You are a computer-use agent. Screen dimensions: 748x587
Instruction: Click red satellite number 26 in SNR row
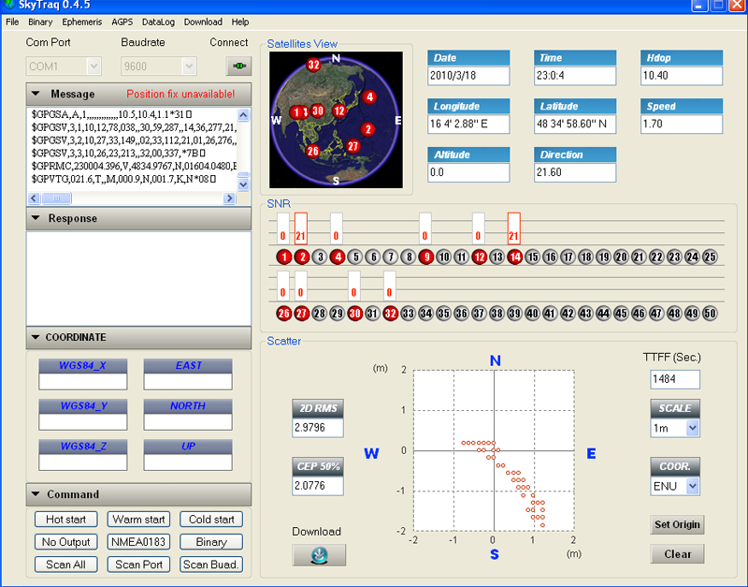(284, 314)
